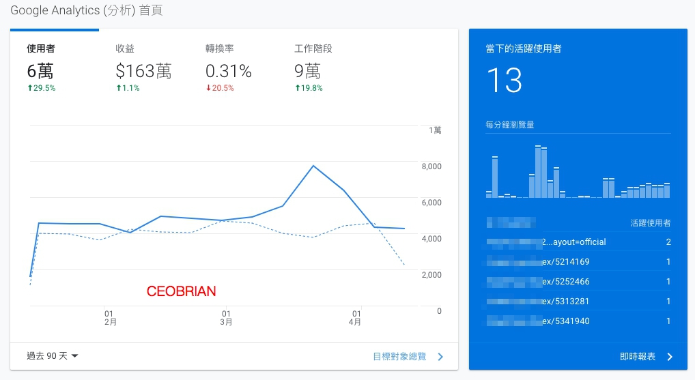This screenshot has width=695, height=380.
Task: Click the 活躍使用者 column header
Action: click(650, 223)
